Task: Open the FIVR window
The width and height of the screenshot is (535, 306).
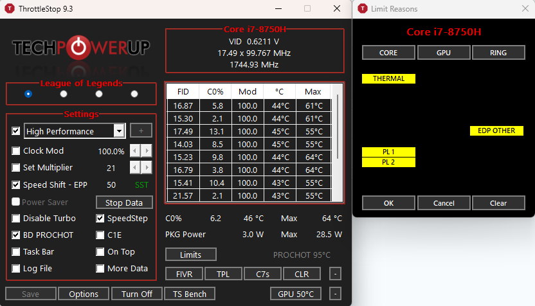Action: pyautogui.click(x=185, y=274)
